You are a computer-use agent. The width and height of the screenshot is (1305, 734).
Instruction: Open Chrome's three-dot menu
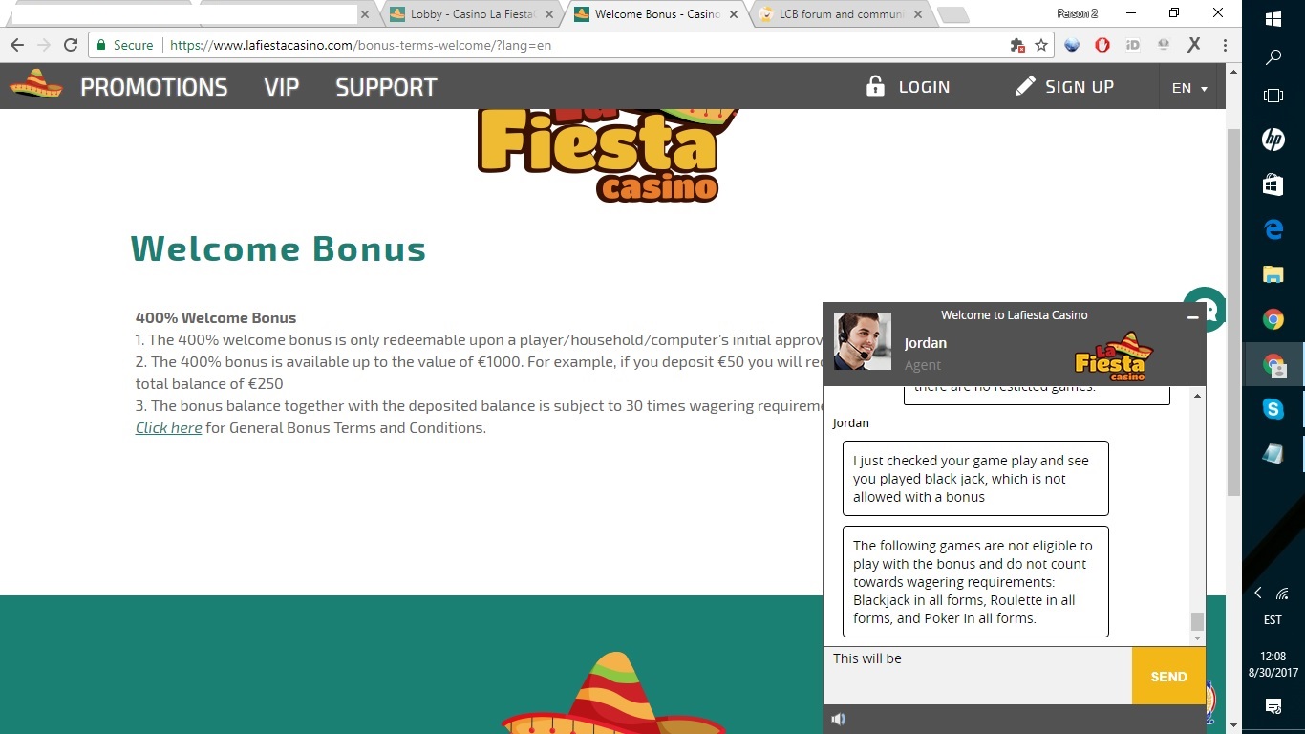1225,45
